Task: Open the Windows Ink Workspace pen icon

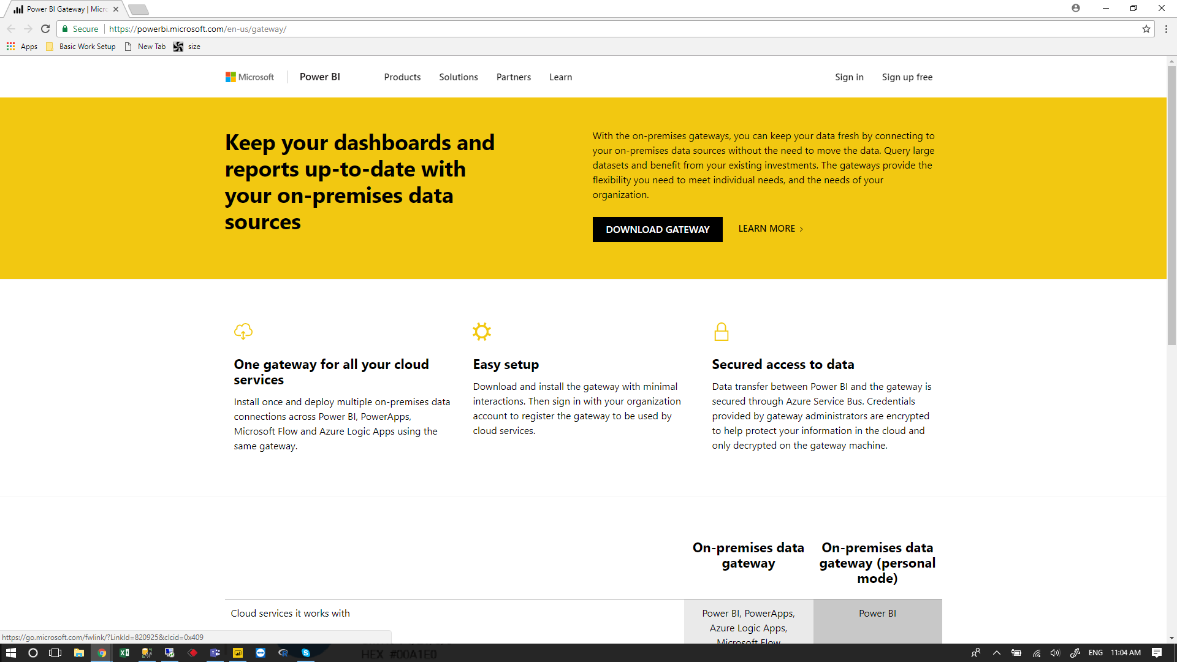Action: [1075, 653]
